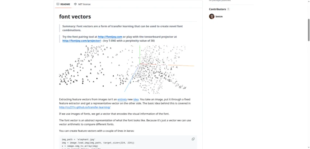Image resolution: width=310 pixels, height=149 pixels.
Task: Click the "font vectors" heading
Action: pos(75,17)
